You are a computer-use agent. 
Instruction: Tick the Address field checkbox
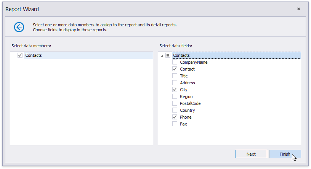[175, 83]
